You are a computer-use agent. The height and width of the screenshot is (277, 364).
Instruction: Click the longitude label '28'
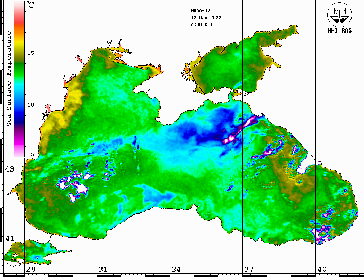point(30,269)
